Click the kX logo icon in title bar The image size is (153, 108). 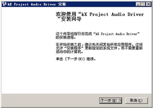click(x=4, y=4)
